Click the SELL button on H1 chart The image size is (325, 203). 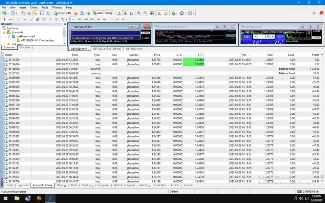247,37
